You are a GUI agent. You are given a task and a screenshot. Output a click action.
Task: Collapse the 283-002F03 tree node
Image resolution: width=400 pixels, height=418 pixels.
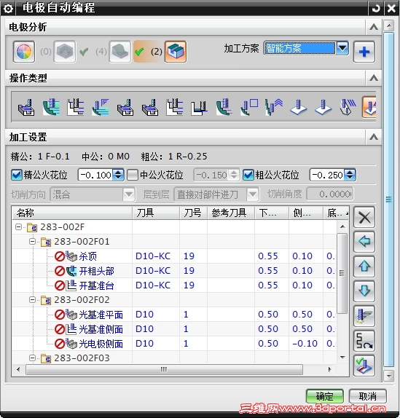tap(33, 358)
